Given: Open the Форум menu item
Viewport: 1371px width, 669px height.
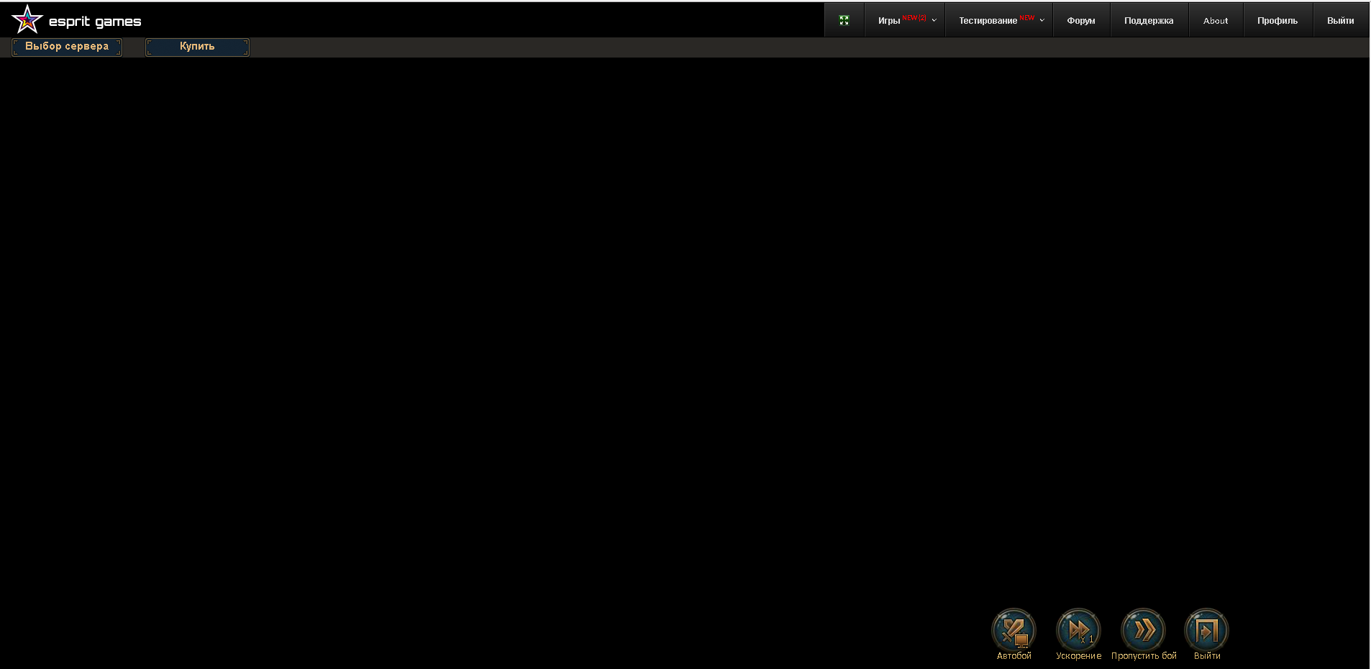Looking at the screenshot, I should tap(1080, 21).
